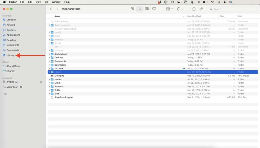Open Shared in the sidebar
260x148 pixels.
click(x=10, y=71)
